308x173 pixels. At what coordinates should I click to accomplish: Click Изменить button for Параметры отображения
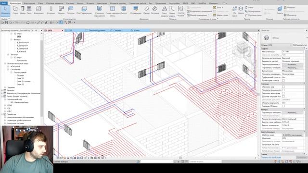292,68
